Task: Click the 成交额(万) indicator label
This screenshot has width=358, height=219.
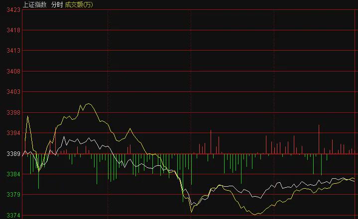Action: (79, 4)
